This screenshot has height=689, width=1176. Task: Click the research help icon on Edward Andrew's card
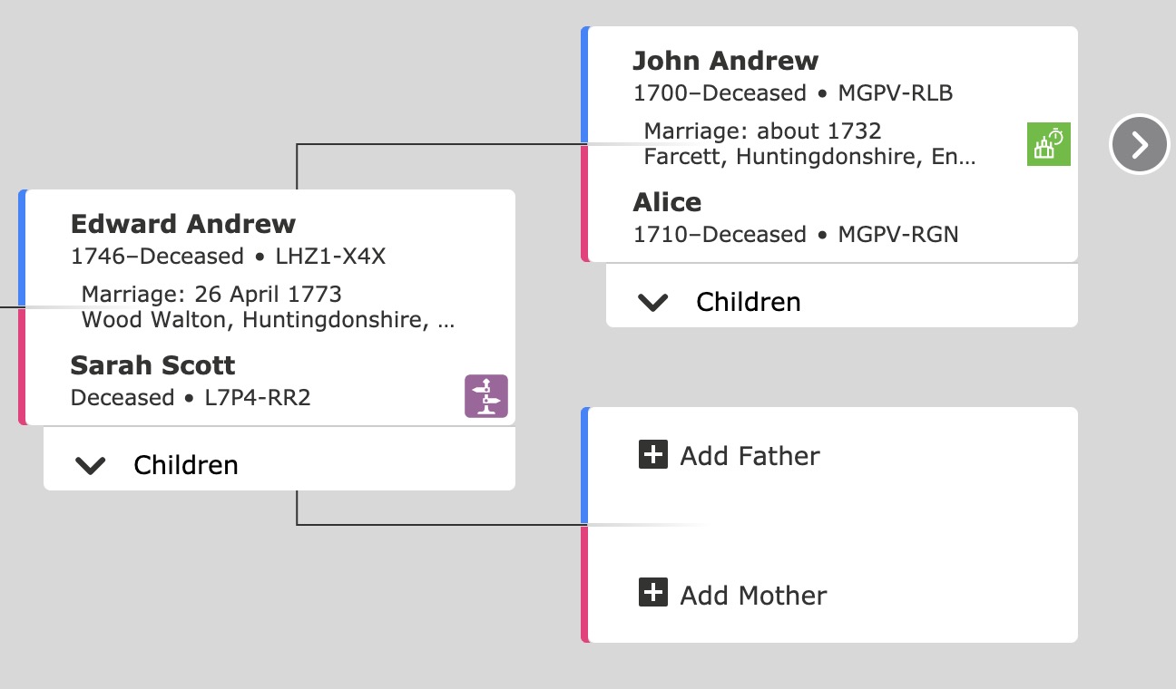486,396
